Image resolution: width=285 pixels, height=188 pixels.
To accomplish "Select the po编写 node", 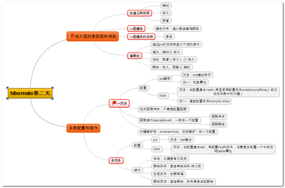I will [x=165, y=79].
